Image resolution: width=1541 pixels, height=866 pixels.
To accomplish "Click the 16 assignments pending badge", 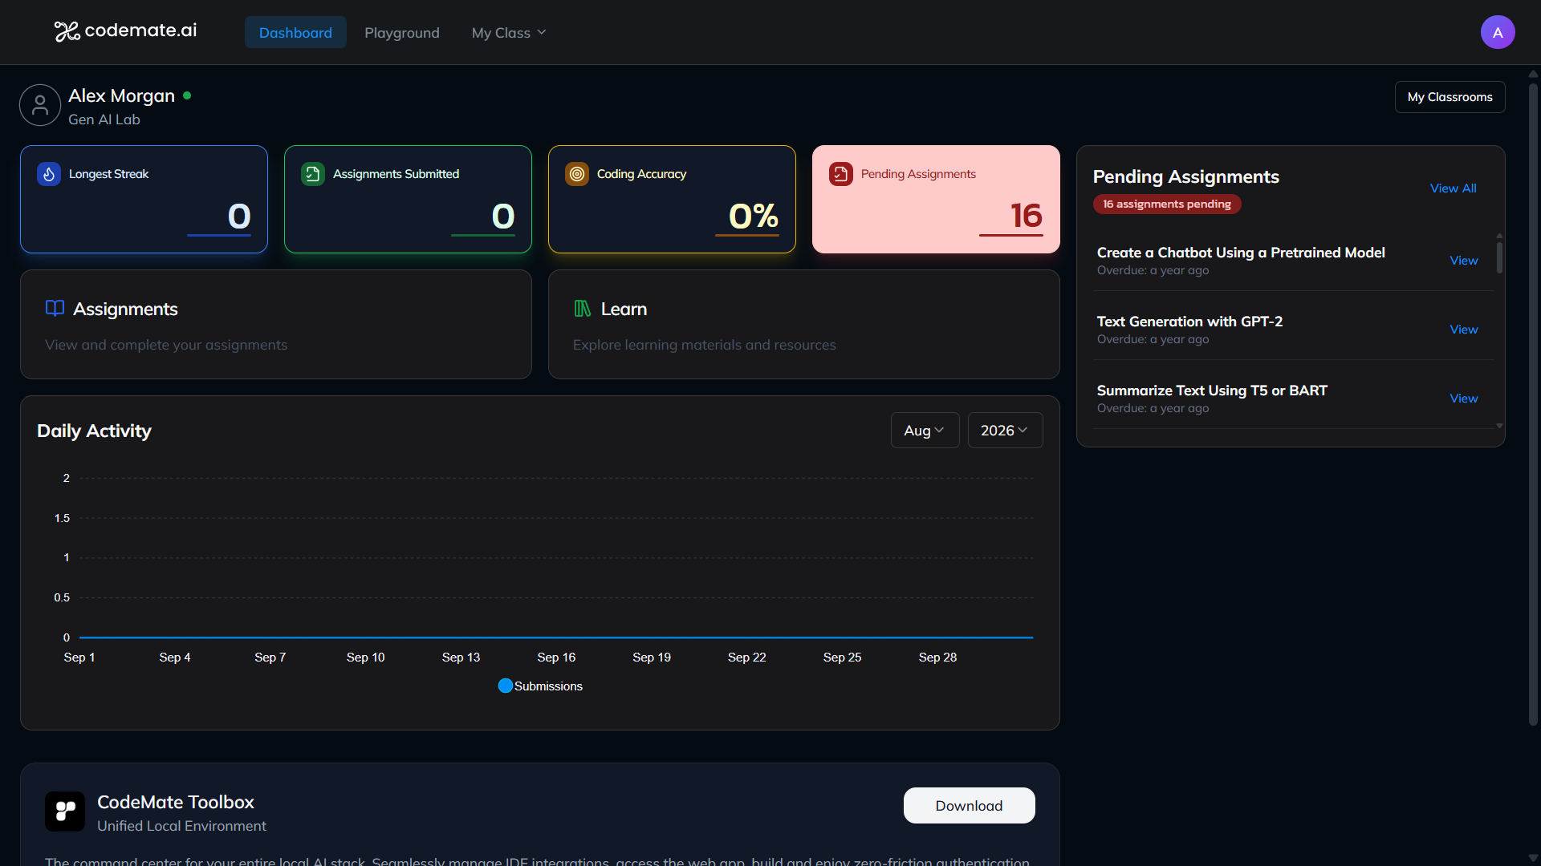I will tap(1167, 204).
